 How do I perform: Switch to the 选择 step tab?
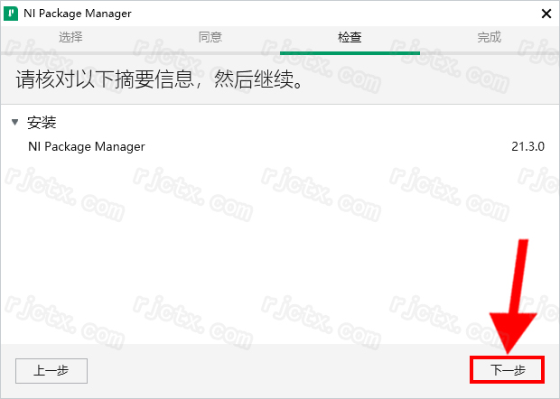pos(70,37)
